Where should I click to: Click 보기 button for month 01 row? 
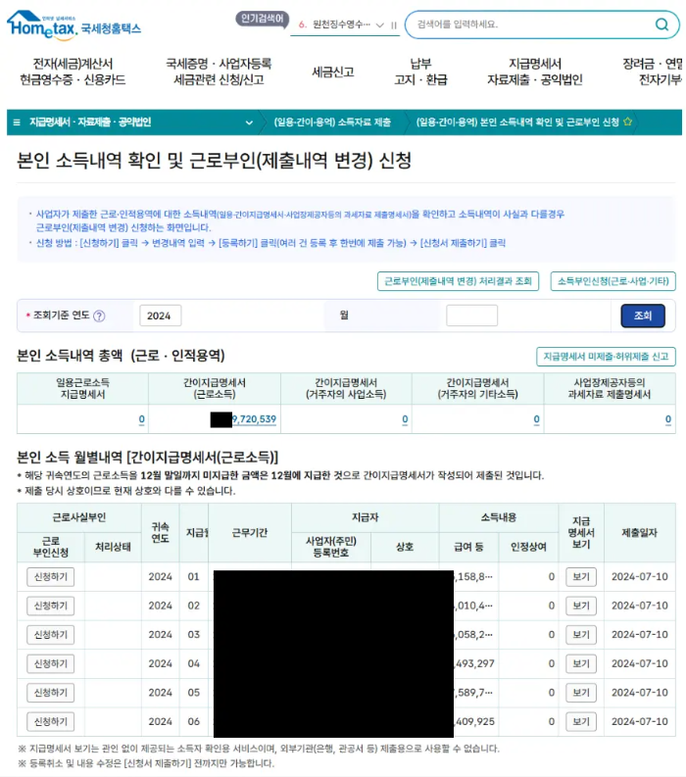coord(581,577)
